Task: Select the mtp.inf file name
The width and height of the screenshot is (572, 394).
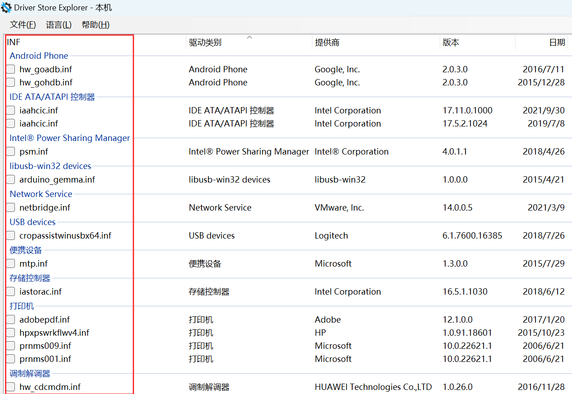Action: (33, 264)
